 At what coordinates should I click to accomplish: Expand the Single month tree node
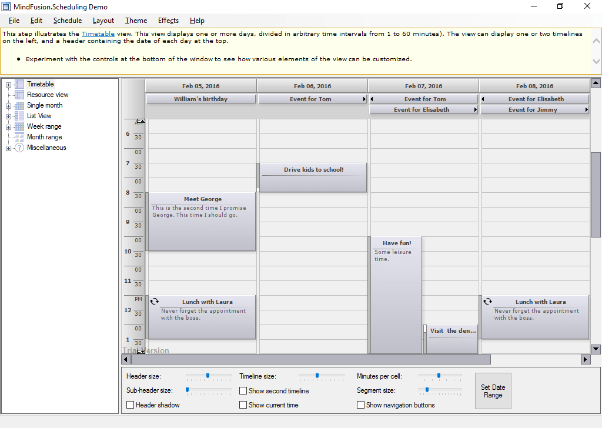click(8, 106)
